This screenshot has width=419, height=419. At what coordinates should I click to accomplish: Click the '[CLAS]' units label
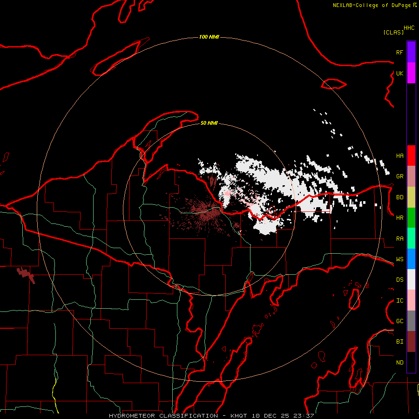[x=393, y=32]
